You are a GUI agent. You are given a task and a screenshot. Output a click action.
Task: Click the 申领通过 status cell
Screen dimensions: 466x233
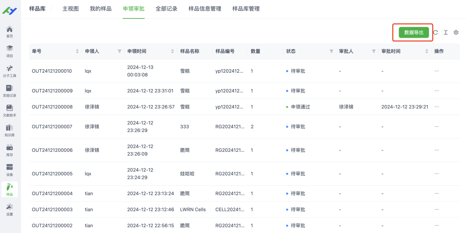pyautogui.click(x=298, y=107)
